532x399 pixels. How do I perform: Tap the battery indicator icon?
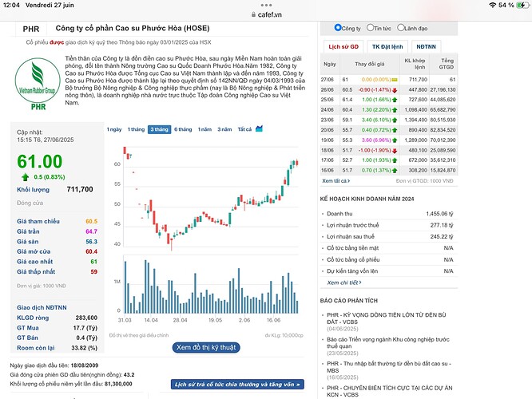coord(522,5)
